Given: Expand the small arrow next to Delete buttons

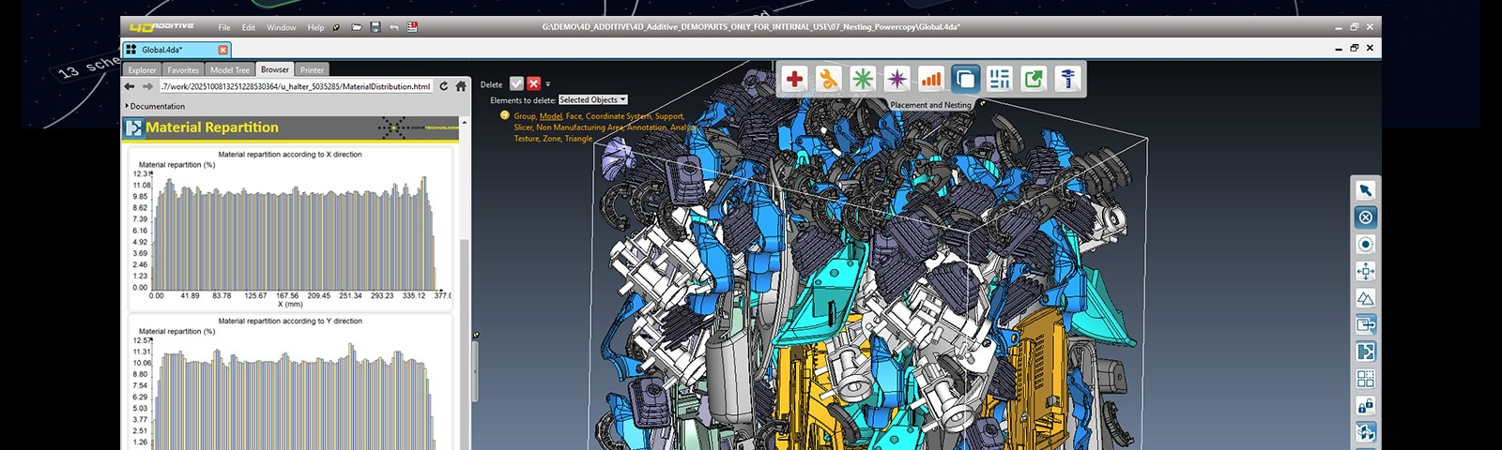Looking at the screenshot, I should pos(548,84).
